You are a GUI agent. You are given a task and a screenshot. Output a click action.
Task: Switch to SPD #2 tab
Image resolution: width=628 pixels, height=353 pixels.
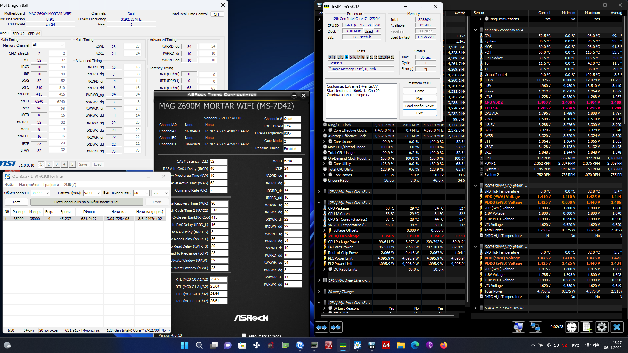point(18,34)
